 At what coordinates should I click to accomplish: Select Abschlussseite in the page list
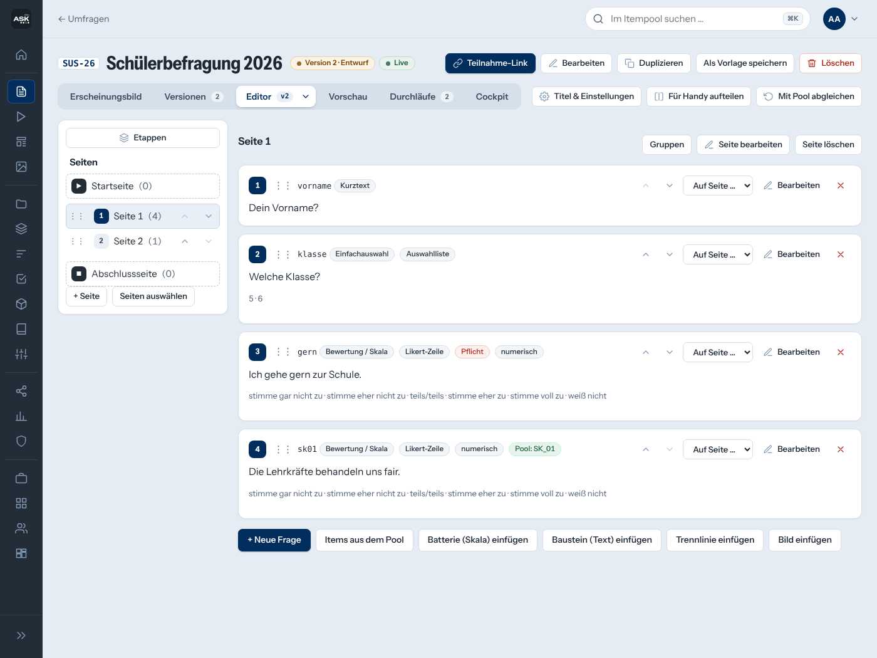pos(143,274)
